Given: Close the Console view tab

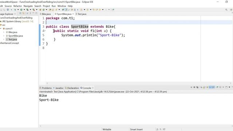Looking at the screenshot, I should (93, 88).
